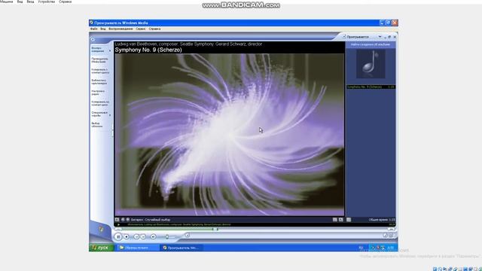Adjust the volume slider

pyautogui.click(x=167, y=236)
